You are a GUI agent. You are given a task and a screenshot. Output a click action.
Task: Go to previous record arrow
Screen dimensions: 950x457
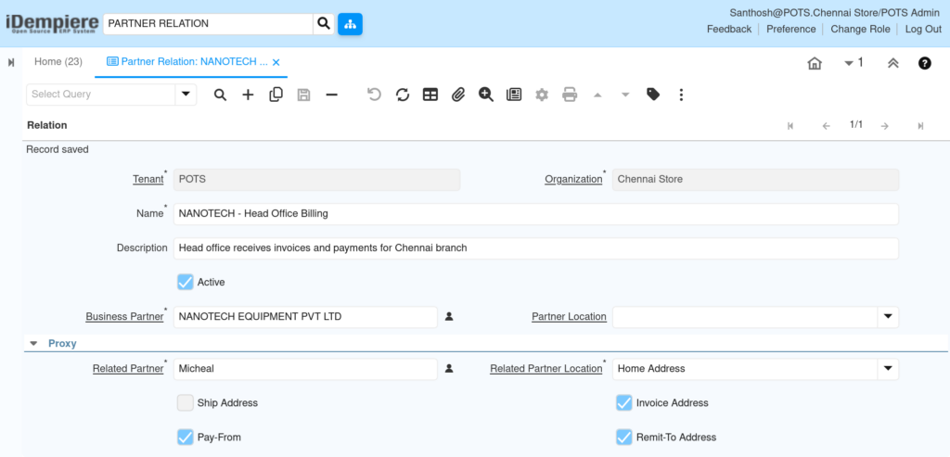click(826, 126)
